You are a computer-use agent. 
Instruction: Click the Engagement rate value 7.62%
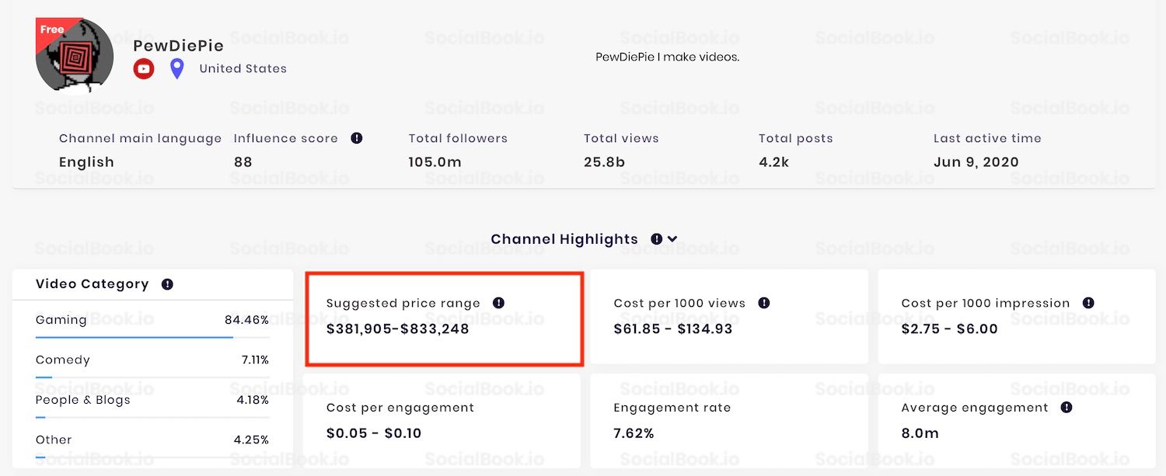point(634,433)
